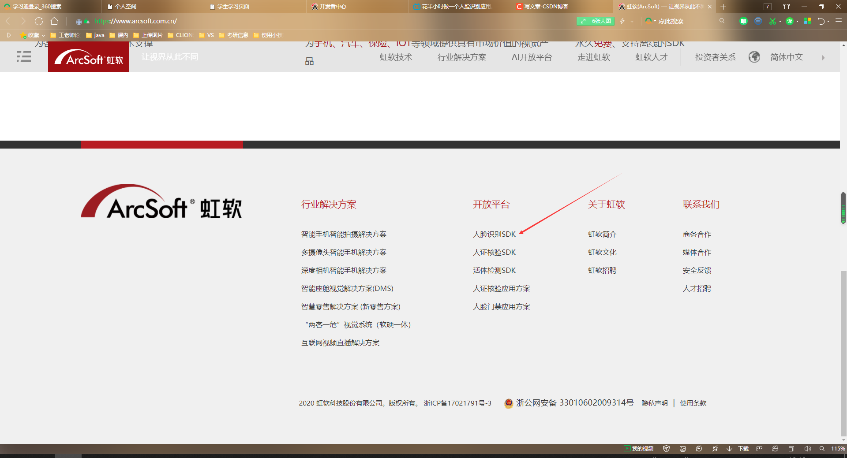Open the 人脸识别SDK footer link

click(494, 234)
